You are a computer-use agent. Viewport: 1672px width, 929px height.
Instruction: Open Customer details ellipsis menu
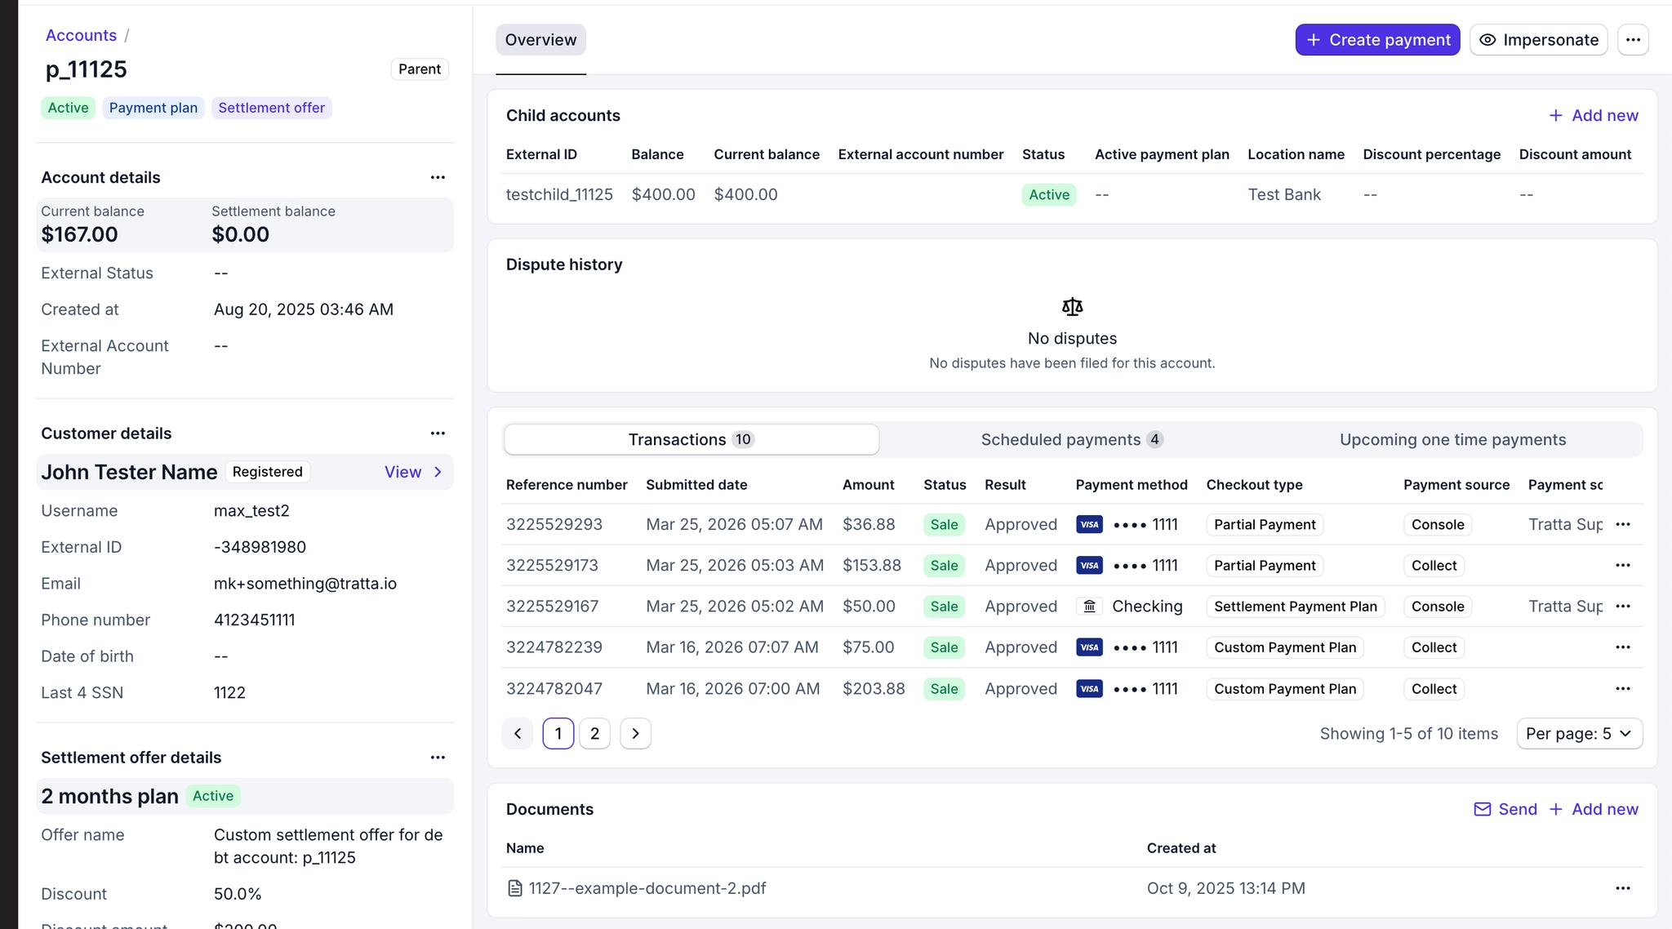click(x=438, y=433)
